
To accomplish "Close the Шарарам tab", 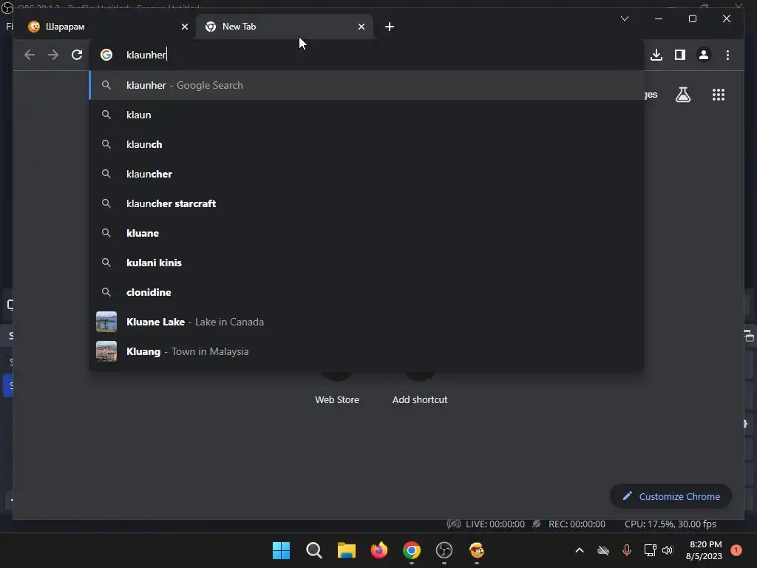I will coord(184,27).
